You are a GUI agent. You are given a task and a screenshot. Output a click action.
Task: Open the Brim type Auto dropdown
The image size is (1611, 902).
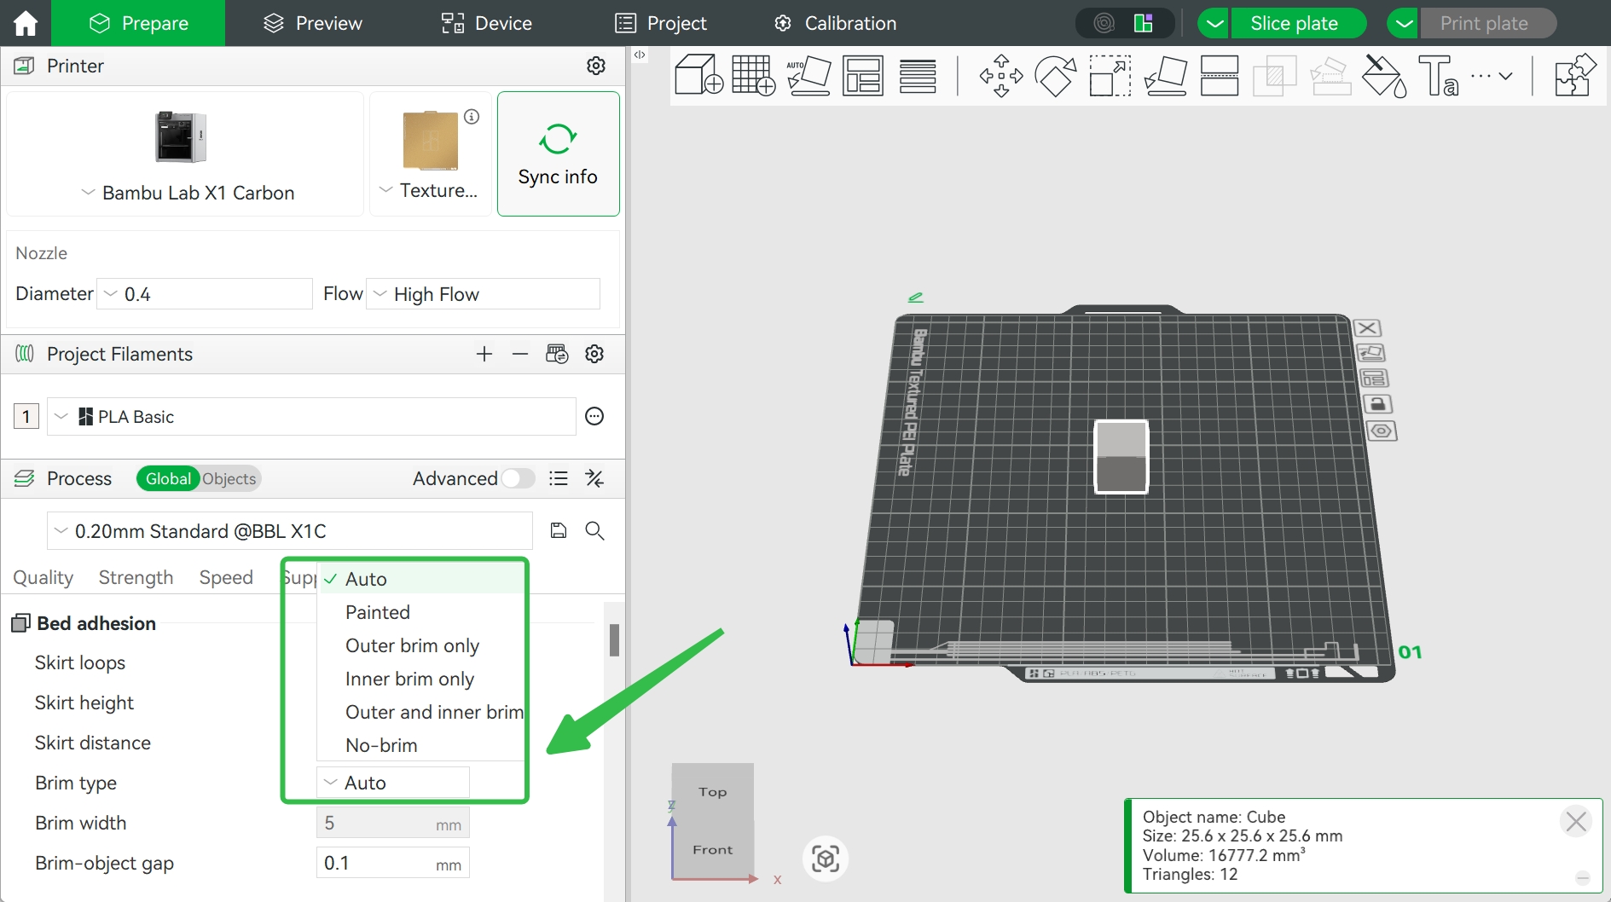[x=393, y=783]
